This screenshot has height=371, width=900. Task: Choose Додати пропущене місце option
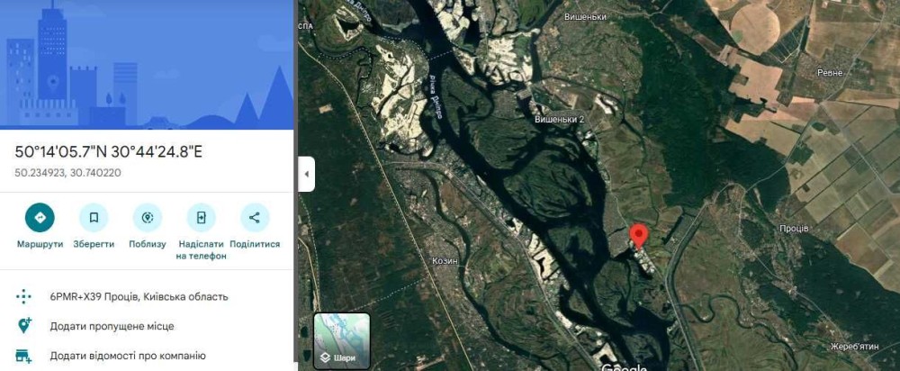112,326
